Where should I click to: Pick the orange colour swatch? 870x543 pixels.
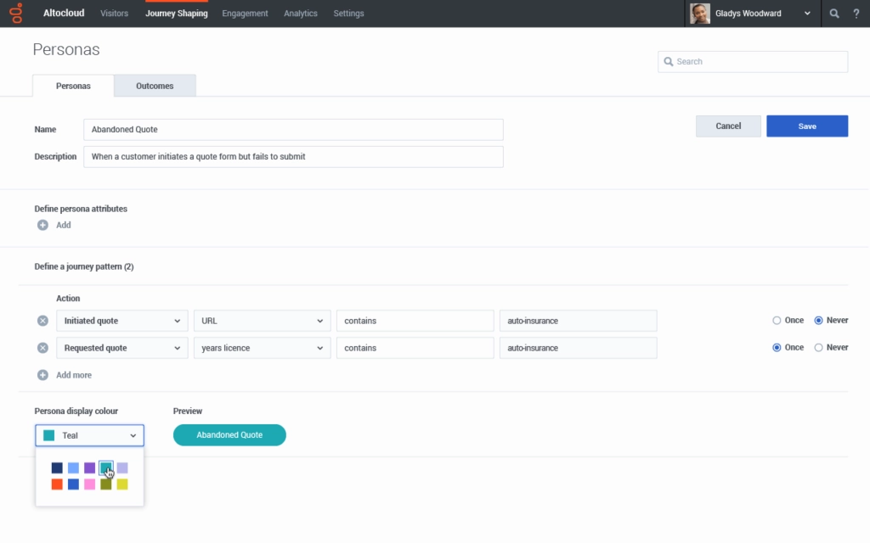[x=57, y=484]
